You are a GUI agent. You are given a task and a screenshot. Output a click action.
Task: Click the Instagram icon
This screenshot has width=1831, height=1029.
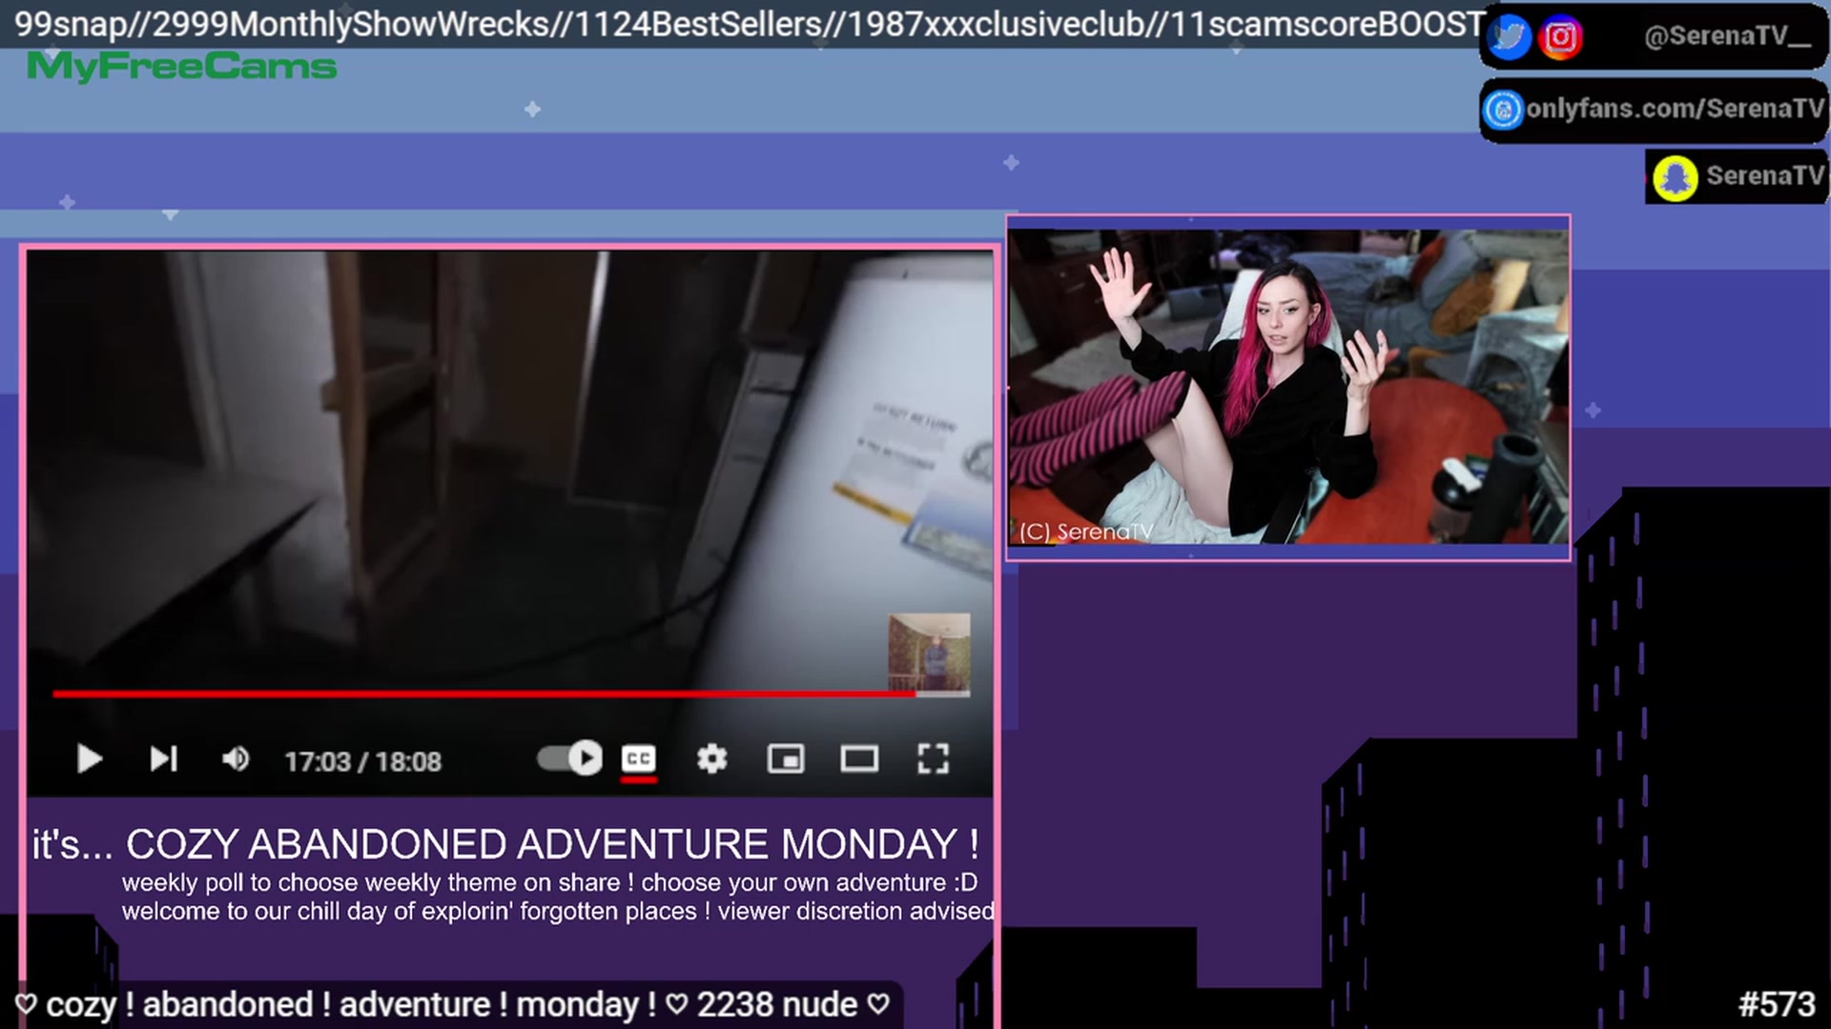pyautogui.click(x=1561, y=37)
